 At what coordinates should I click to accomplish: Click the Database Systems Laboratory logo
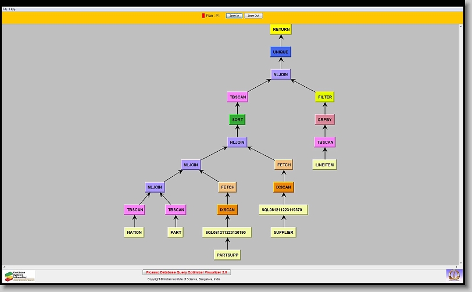20,276
